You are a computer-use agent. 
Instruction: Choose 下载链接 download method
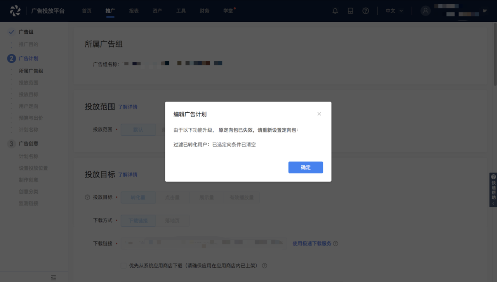point(138,221)
